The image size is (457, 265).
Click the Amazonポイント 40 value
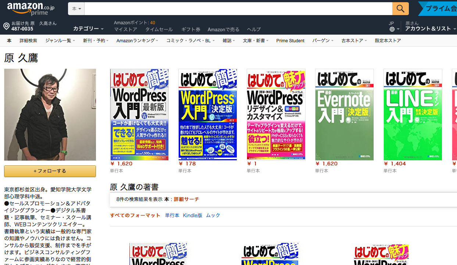[x=153, y=23]
